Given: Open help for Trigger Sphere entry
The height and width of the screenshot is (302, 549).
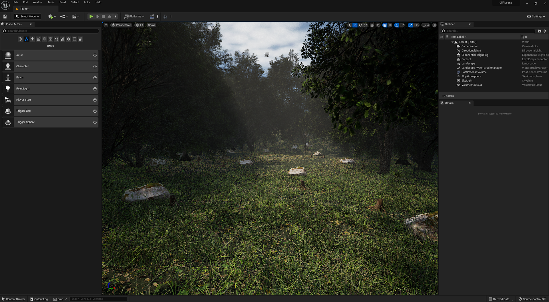Looking at the screenshot, I should coord(95,122).
